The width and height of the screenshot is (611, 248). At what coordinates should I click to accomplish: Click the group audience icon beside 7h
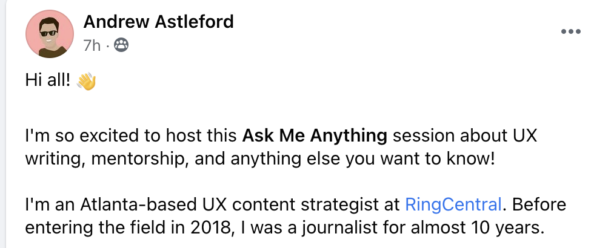click(x=121, y=45)
